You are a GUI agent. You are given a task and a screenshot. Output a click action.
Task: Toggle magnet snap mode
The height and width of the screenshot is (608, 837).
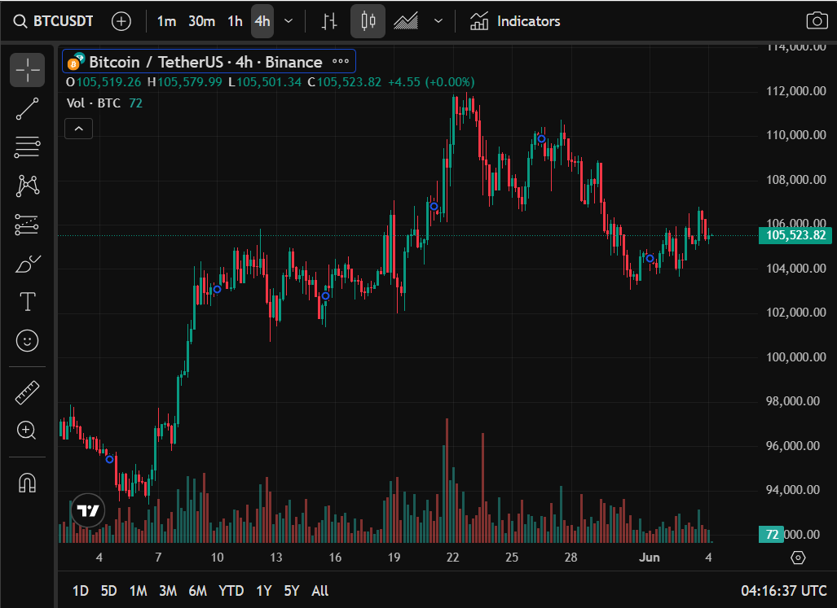click(27, 483)
